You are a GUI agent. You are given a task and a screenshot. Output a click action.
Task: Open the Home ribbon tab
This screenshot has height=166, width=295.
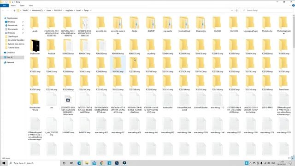pos(13,6)
